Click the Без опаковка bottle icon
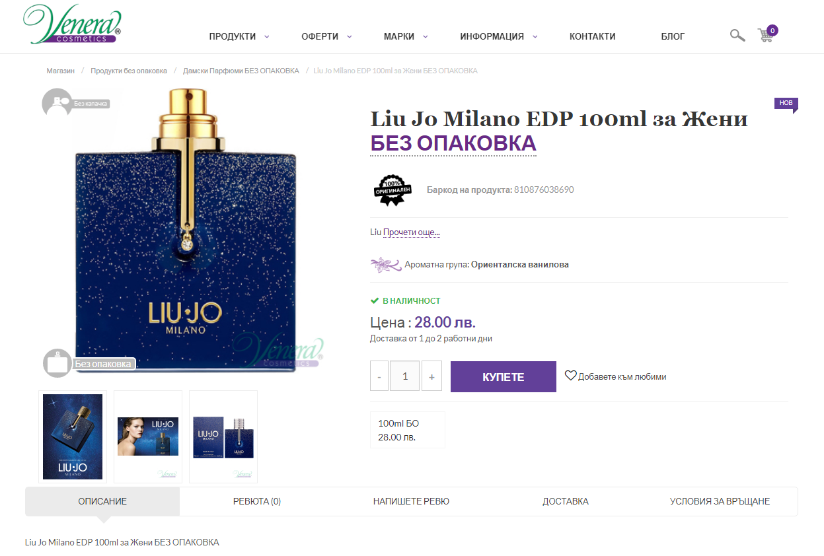The height and width of the screenshot is (556, 824). point(57,363)
